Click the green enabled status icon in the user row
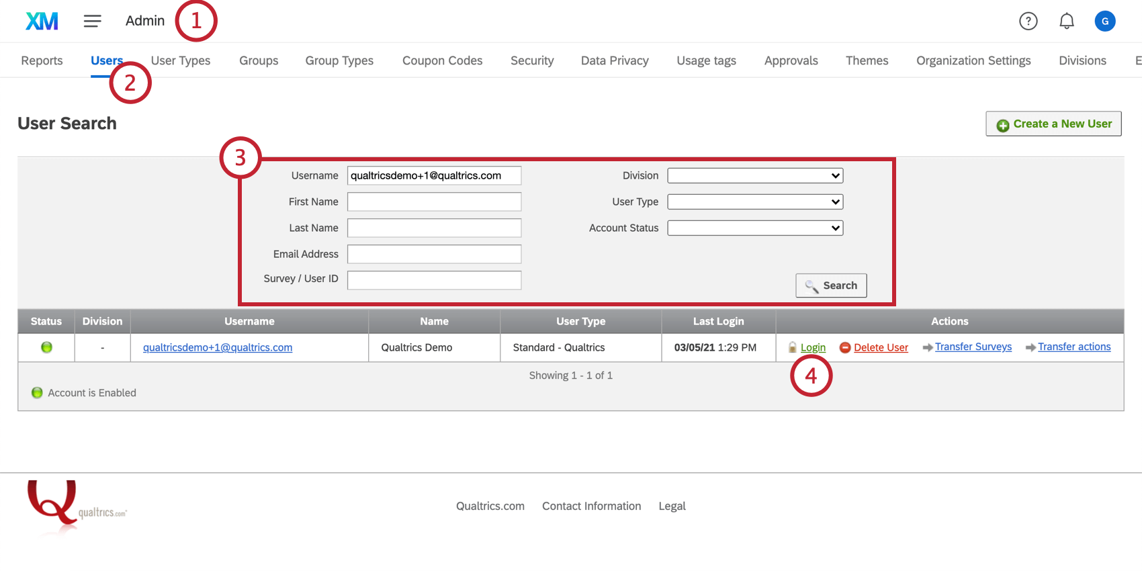Screen dimensions: 1142x571 [46, 347]
